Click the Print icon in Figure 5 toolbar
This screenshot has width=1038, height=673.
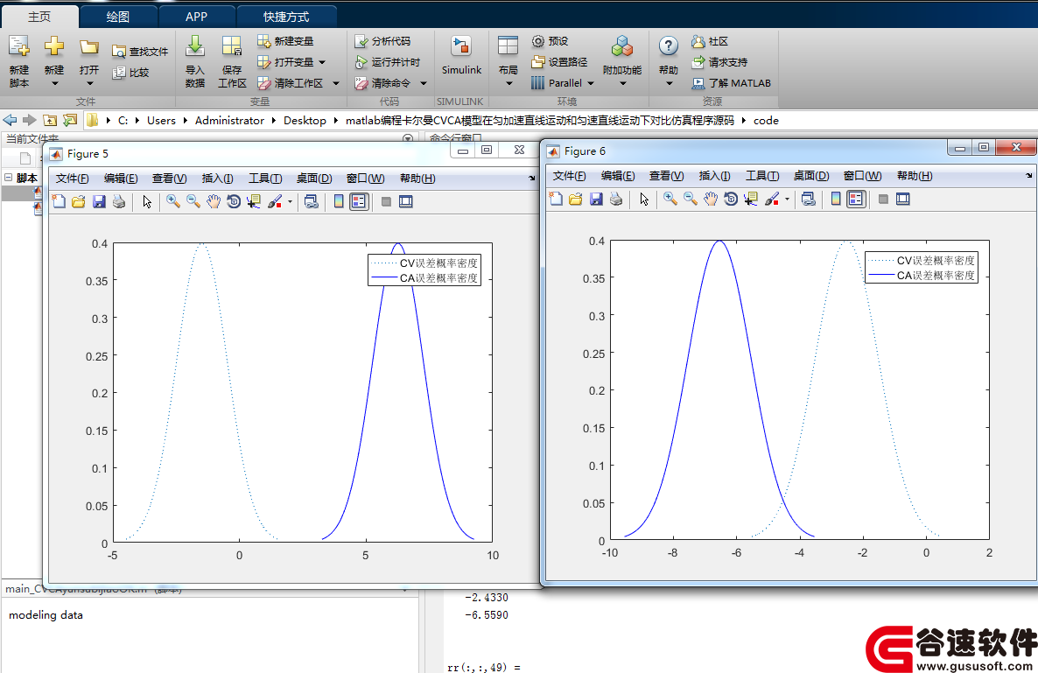pos(119,202)
